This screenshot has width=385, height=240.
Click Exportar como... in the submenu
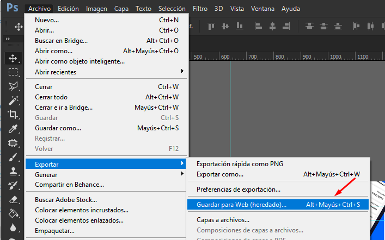point(220,174)
